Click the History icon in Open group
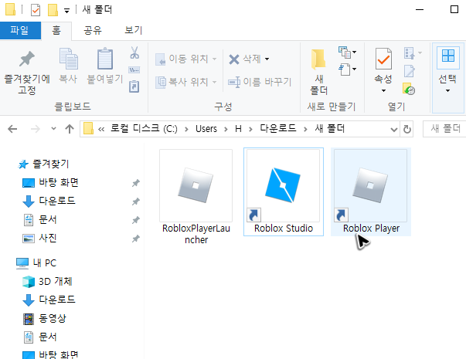This screenshot has height=359, width=466. click(409, 89)
